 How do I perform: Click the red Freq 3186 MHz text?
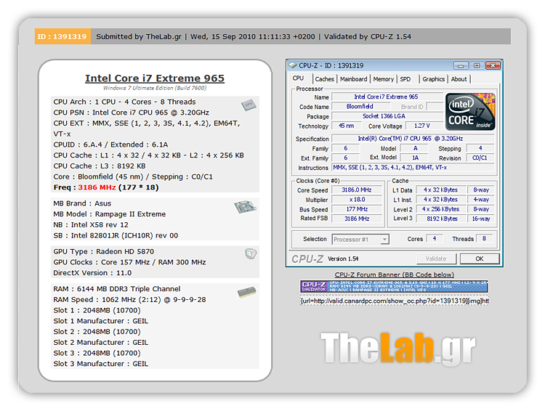[97, 187]
